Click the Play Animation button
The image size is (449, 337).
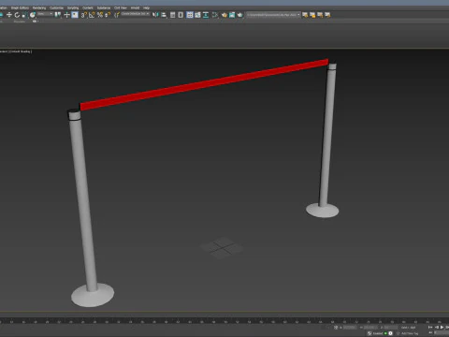coord(442,327)
